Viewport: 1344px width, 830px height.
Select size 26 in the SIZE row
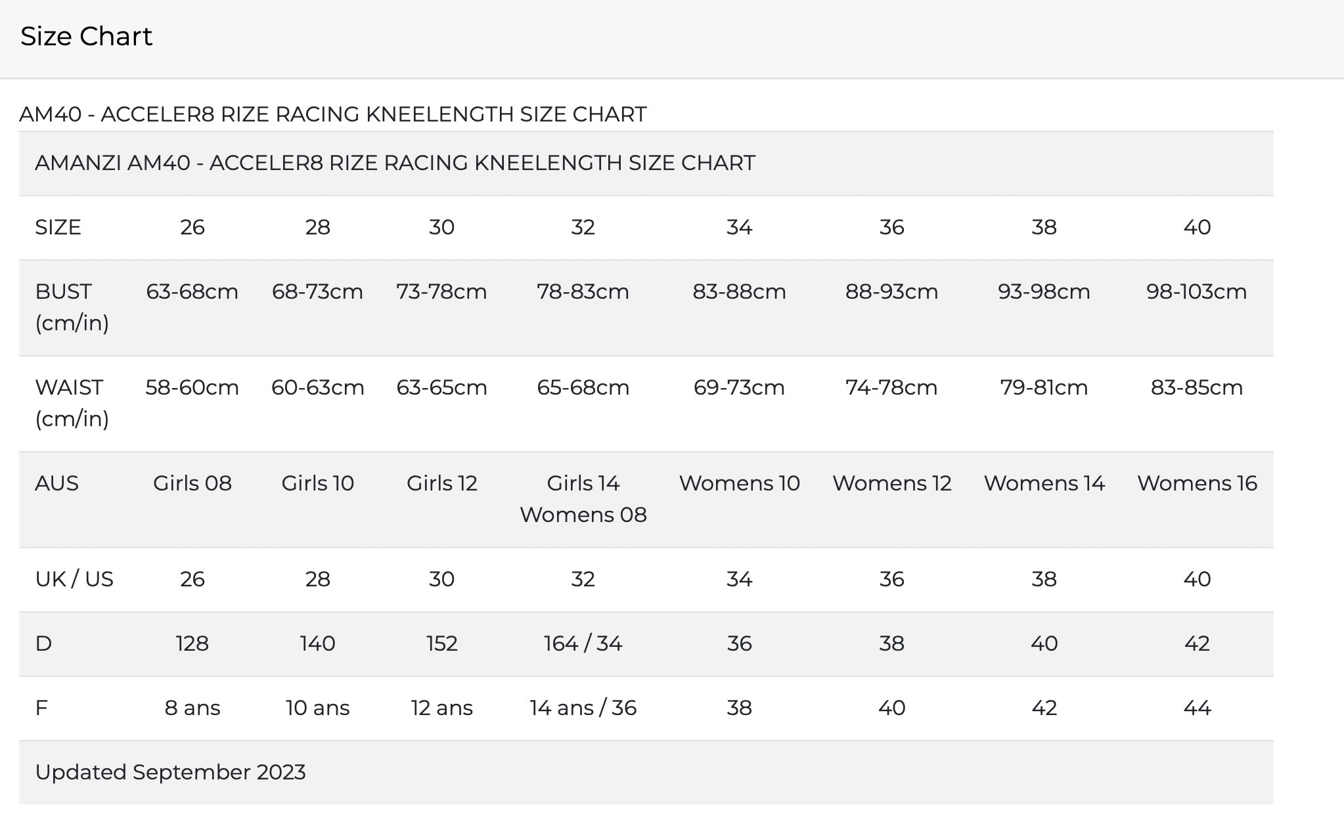pos(192,227)
